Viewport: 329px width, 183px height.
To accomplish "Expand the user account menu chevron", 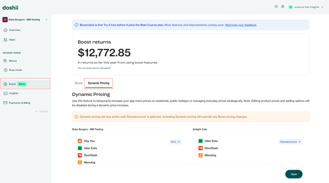I will tap(322, 7).
